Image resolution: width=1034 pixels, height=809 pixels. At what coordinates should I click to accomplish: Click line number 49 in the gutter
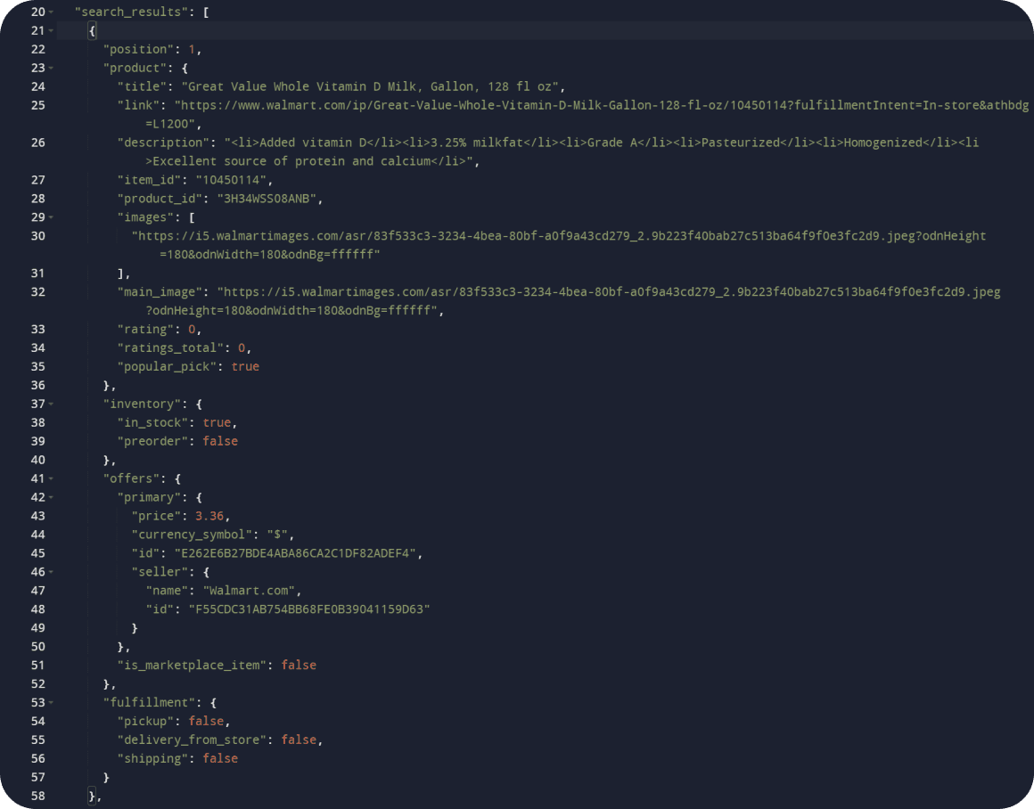38,628
